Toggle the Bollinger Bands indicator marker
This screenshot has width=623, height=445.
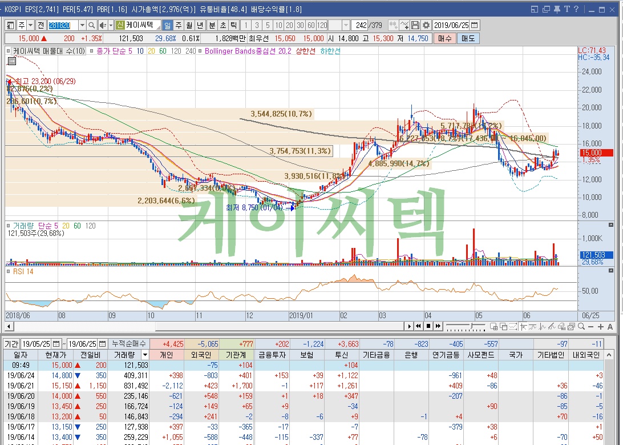[200, 51]
